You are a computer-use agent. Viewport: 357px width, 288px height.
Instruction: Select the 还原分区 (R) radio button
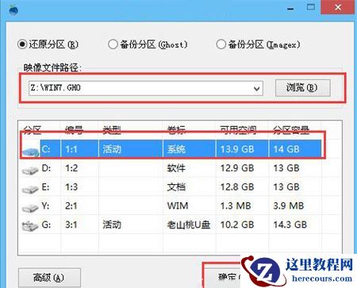click(x=22, y=44)
